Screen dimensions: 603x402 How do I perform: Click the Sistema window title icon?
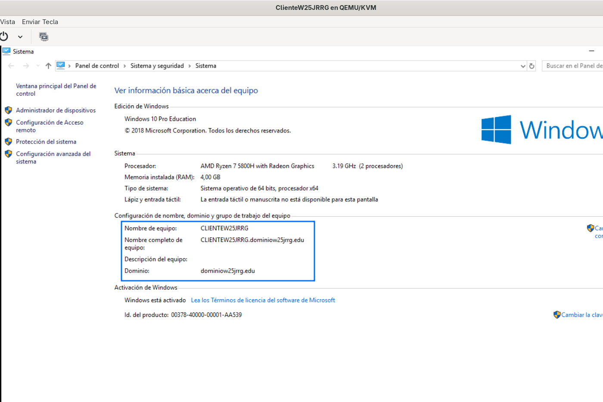(x=6, y=51)
